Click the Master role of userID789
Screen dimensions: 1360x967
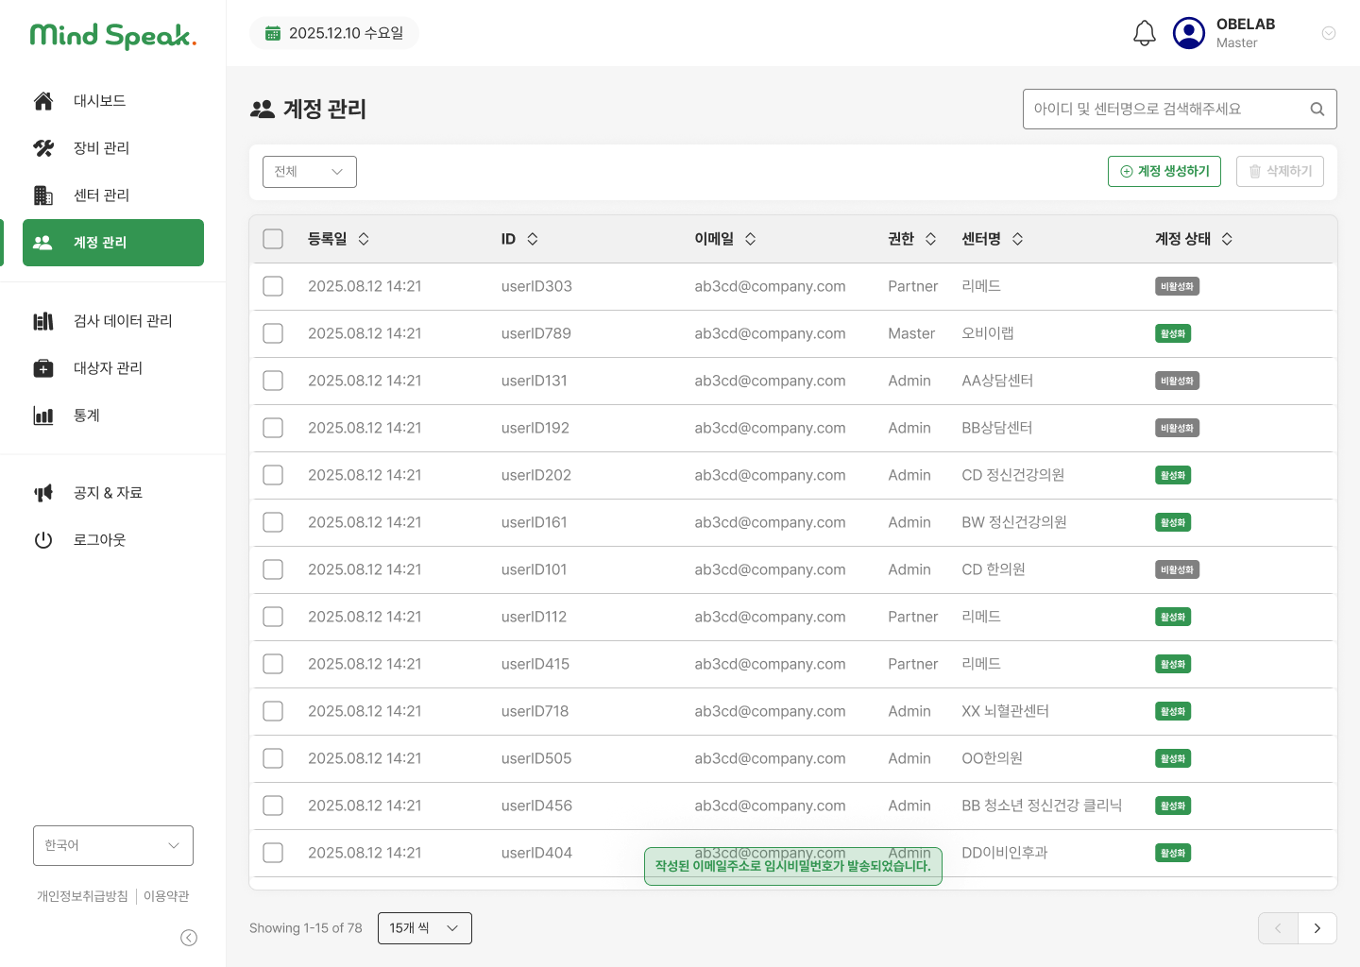[911, 333]
